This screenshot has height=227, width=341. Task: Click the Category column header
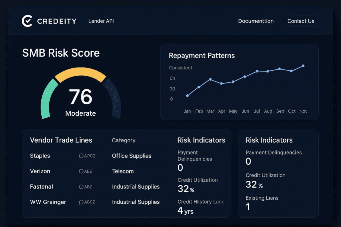point(124,140)
